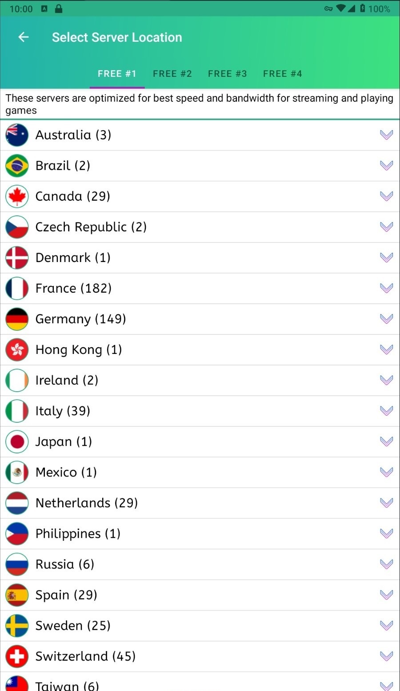Expand the France server list chevron
This screenshot has height=691, width=400.
(386, 288)
